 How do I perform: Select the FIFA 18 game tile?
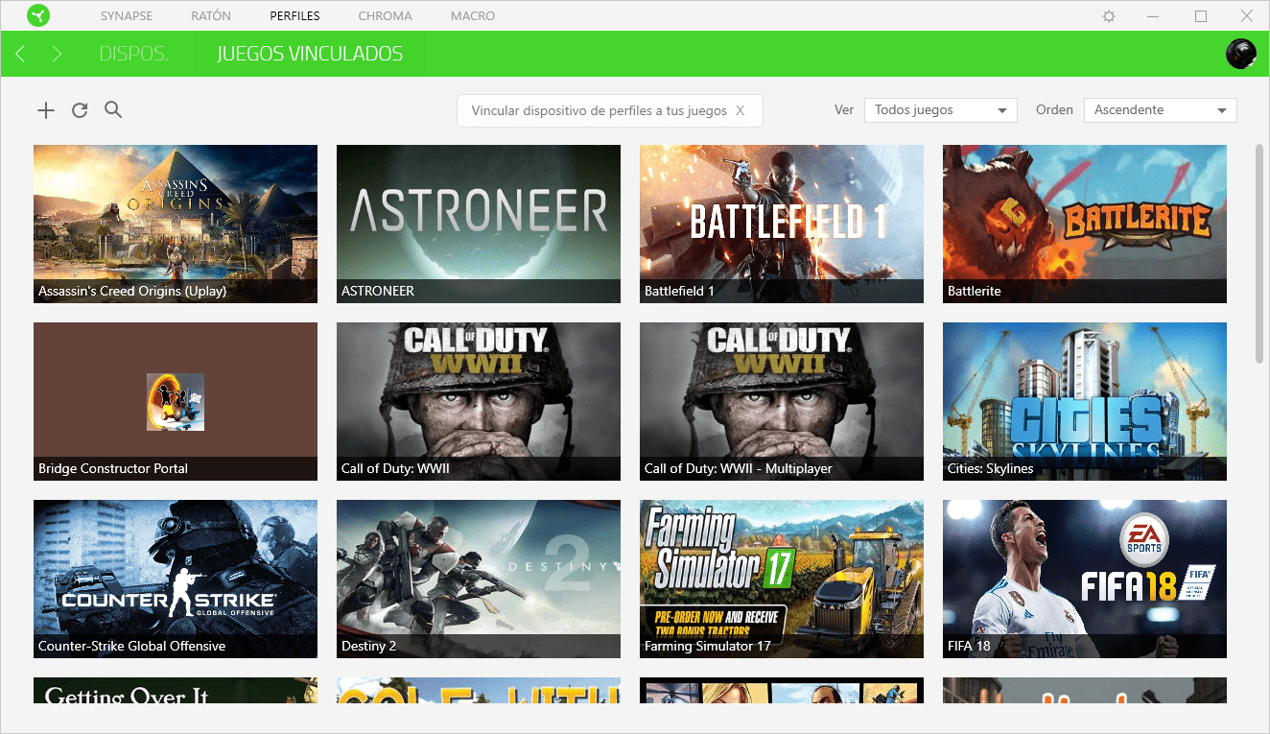[1085, 579]
